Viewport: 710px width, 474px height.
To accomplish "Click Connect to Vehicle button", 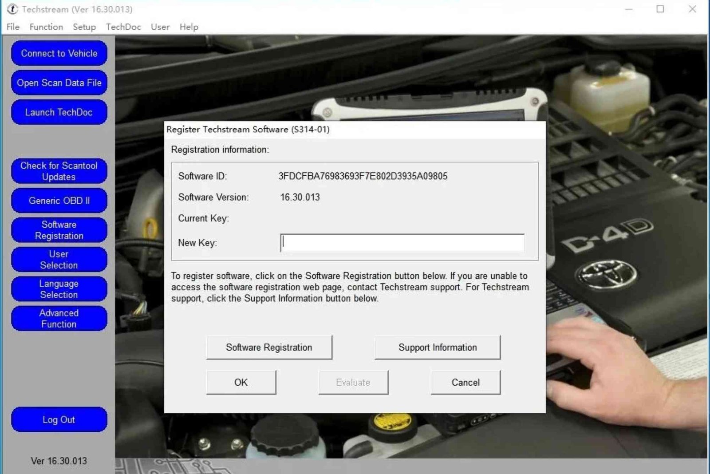I will pyautogui.click(x=59, y=53).
